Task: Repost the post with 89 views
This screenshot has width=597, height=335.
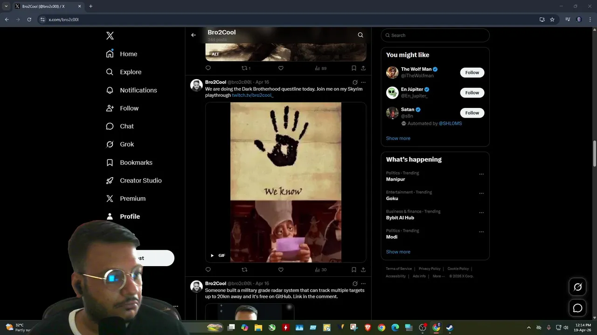Action: (246, 68)
